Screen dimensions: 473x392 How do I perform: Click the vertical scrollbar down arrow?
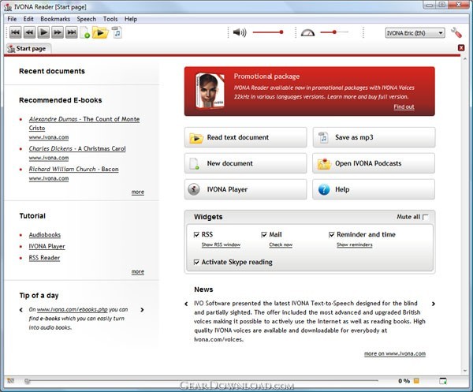pos(465,370)
